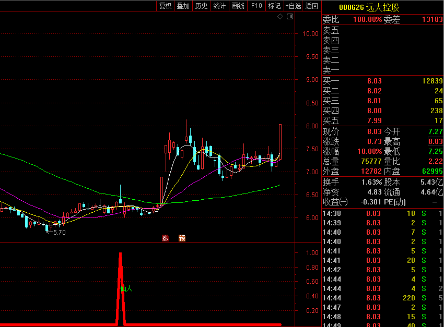Select the 卖四 order row
Screen dimensions: 444x327
tap(383, 40)
